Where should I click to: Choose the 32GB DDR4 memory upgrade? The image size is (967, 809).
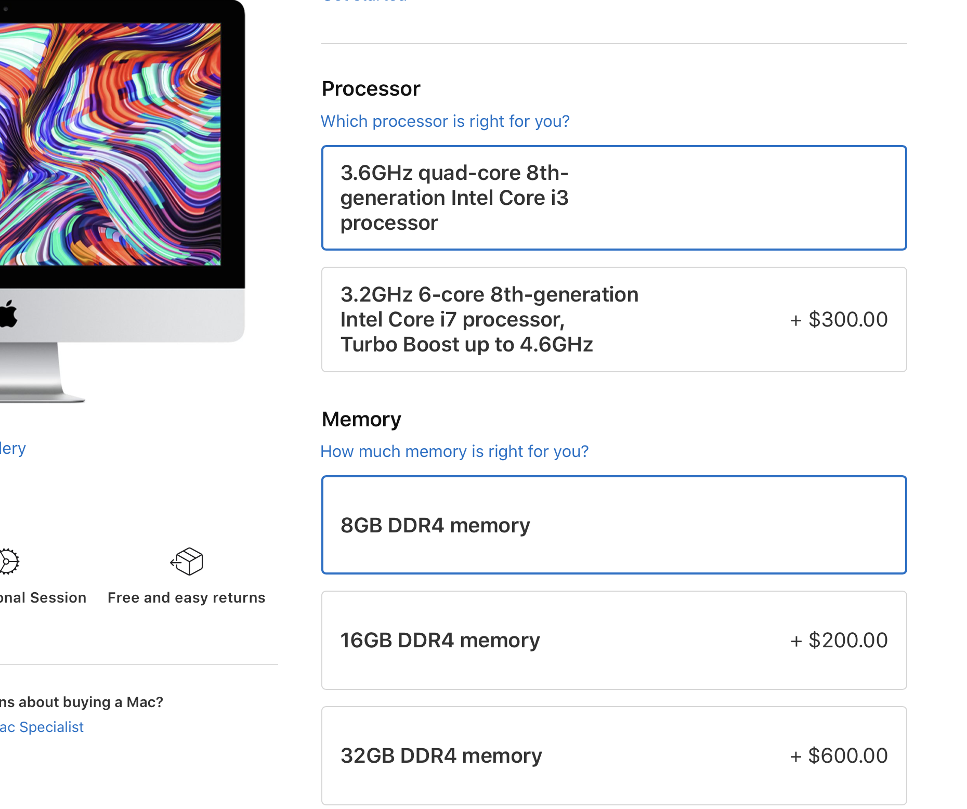pyautogui.click(x=613, y=755)
